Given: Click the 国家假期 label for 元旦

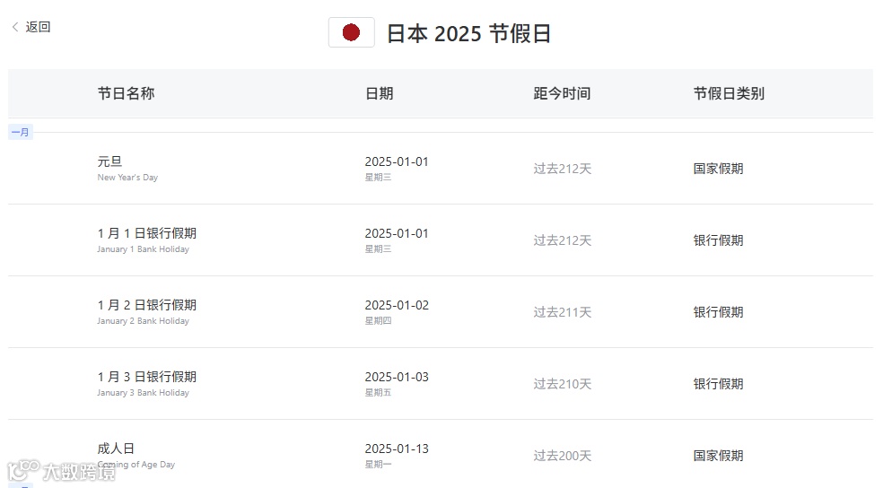Looking at the screenshot, I should tap(718, 169).
